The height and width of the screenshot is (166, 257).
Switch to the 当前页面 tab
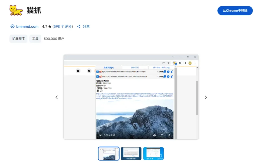click(x=108, y=67)
